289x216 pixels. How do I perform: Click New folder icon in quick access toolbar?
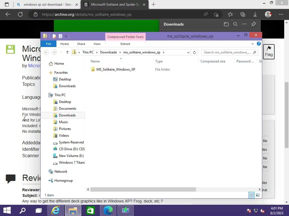click(60, 36)
